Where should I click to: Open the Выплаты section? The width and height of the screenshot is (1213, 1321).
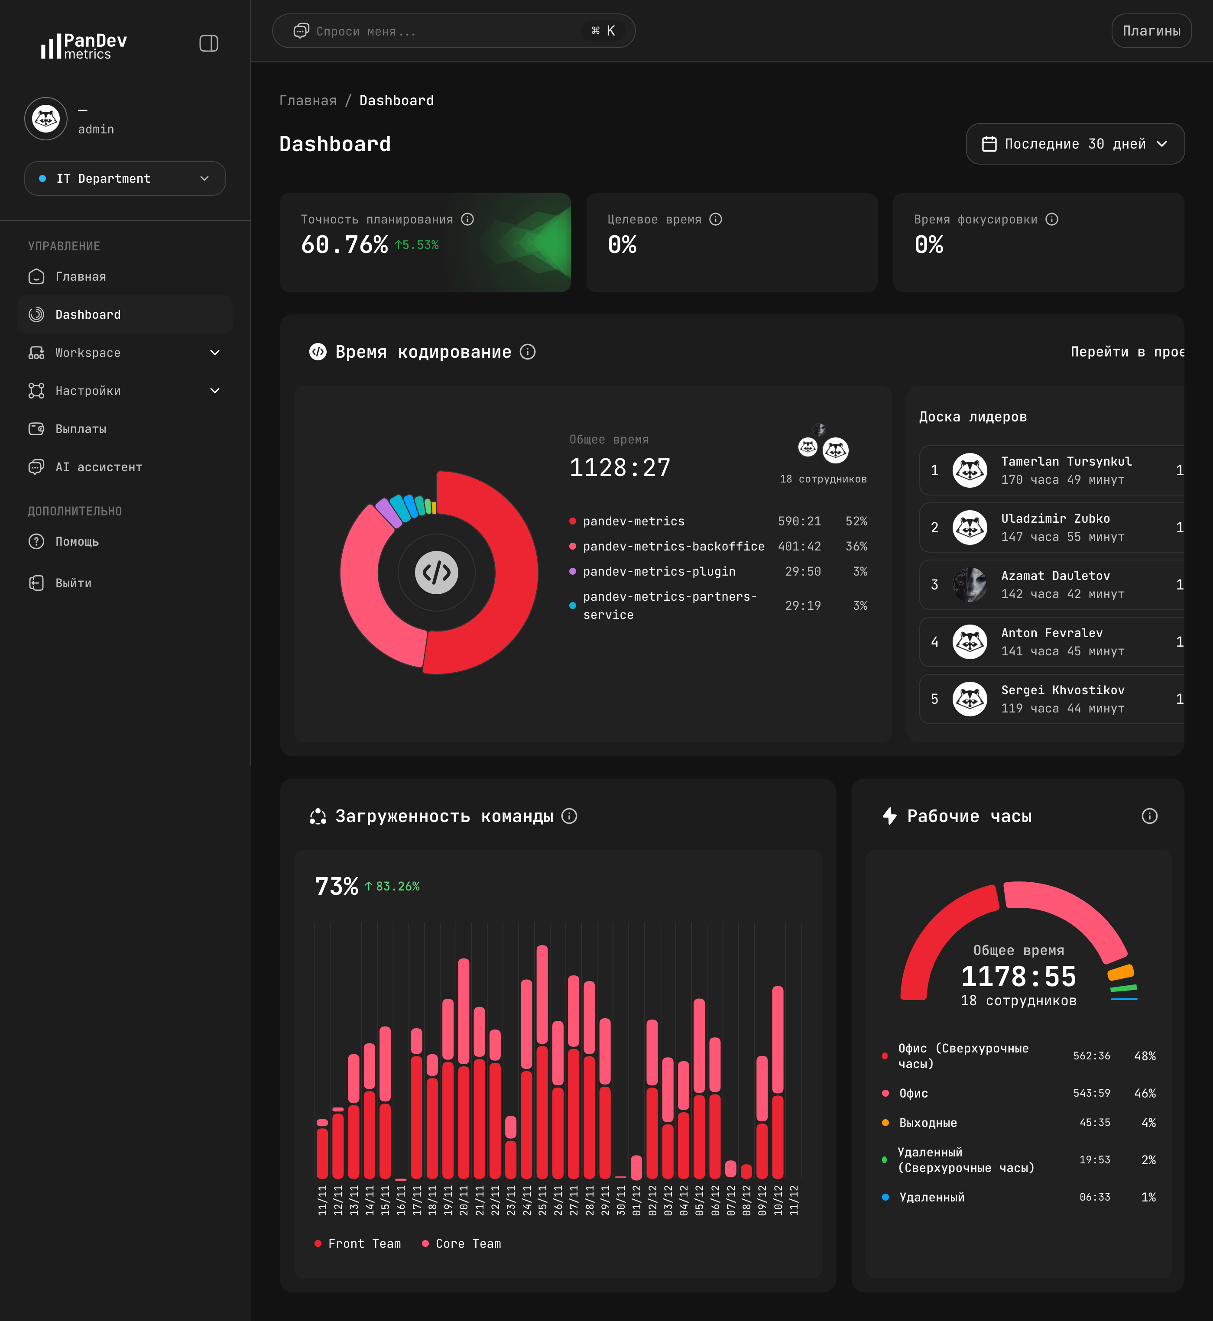tap(81, 428)
